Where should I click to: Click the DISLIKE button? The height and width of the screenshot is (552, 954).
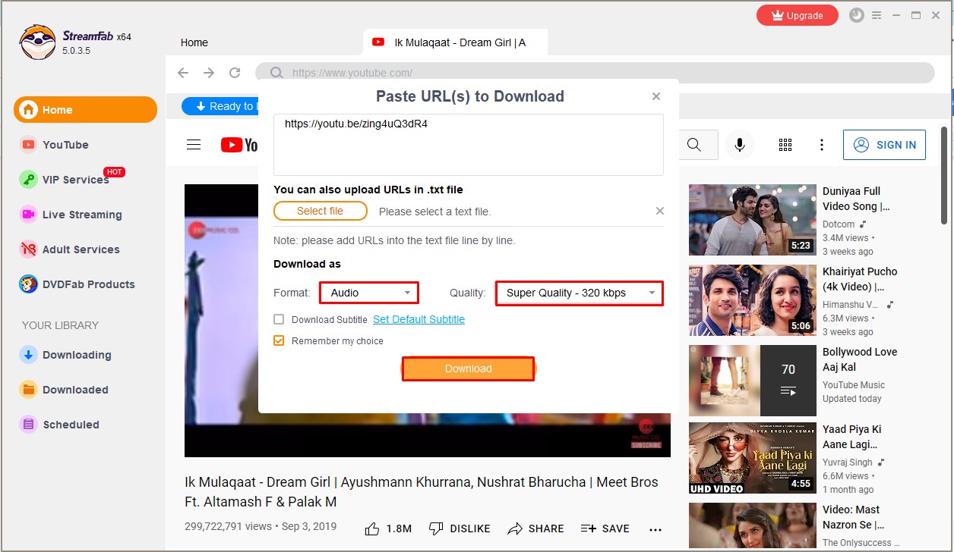[460, 528]
